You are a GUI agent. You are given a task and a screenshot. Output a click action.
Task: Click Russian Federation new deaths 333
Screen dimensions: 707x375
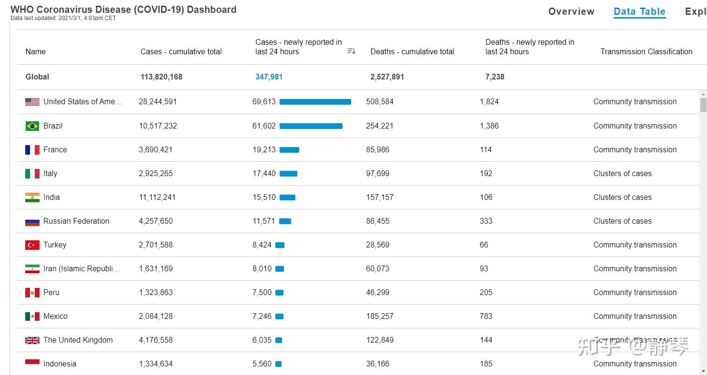point(486,221)
